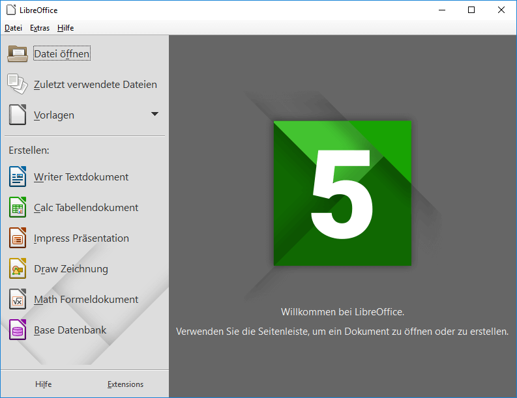Open the Extras menu
The image size is (517, 398).
[x=40, y=28]
